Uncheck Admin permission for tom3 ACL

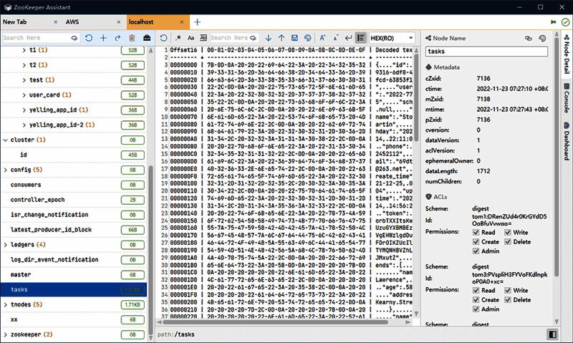click(x=476, y=309)
